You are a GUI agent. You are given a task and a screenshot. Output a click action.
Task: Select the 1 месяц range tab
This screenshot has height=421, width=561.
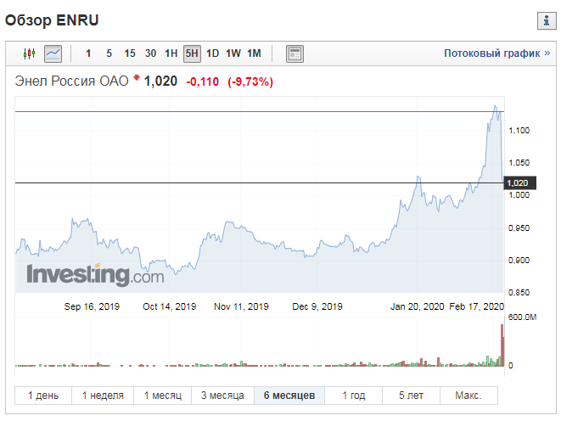click(x=162, y=396)
